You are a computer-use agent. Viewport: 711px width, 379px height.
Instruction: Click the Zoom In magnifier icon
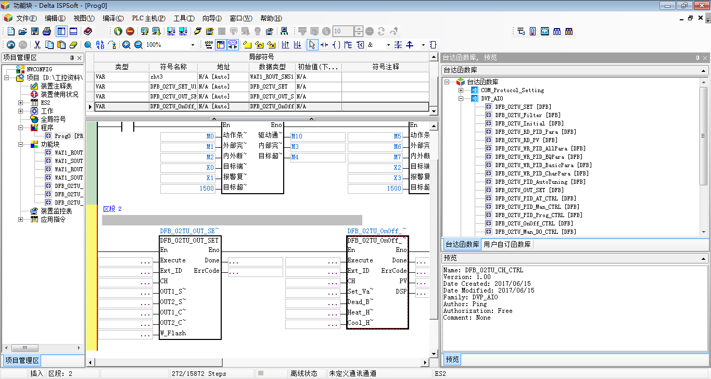(x=126, y=45)
